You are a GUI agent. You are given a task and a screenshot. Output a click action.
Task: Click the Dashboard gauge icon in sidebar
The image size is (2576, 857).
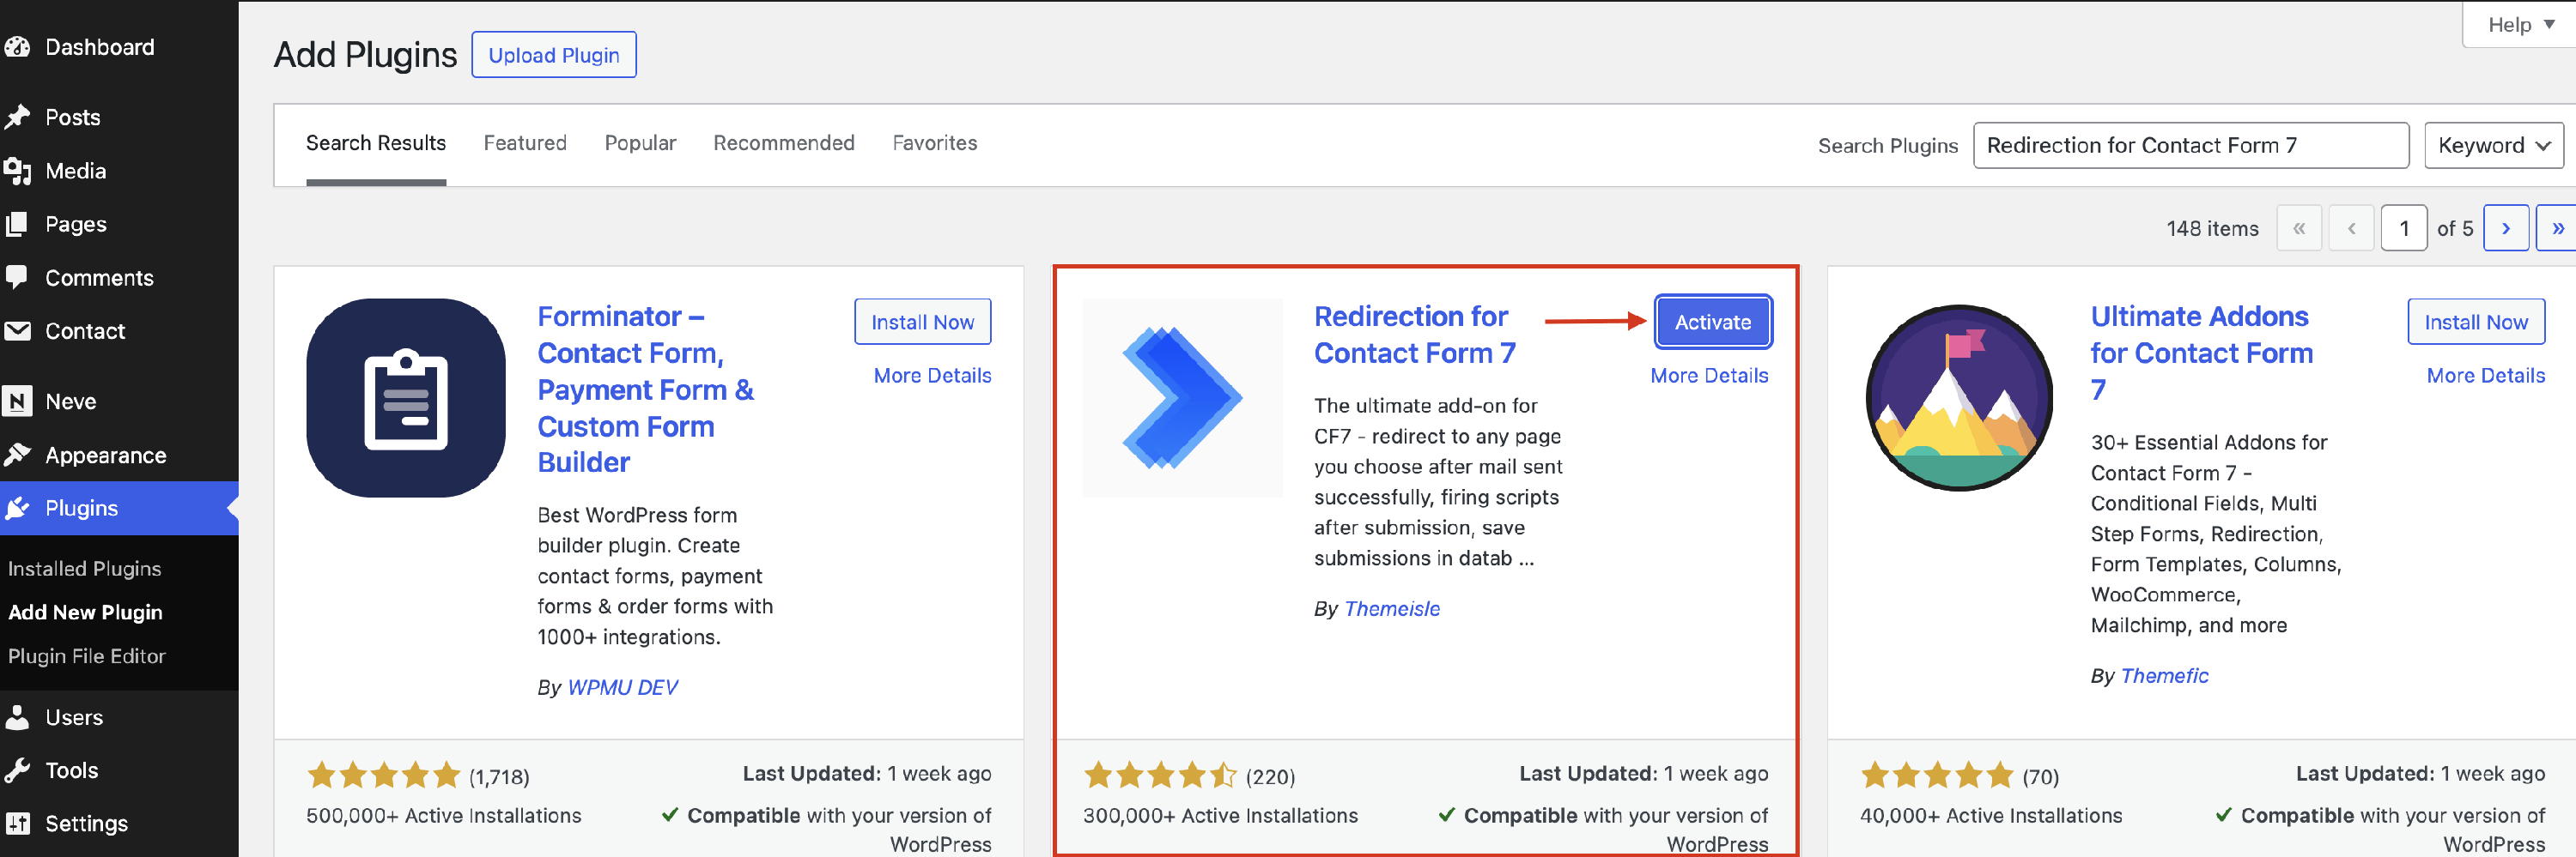(17, 47)
